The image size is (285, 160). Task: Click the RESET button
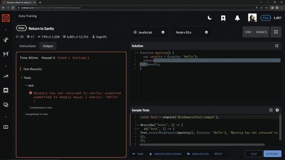pos(218,154)
